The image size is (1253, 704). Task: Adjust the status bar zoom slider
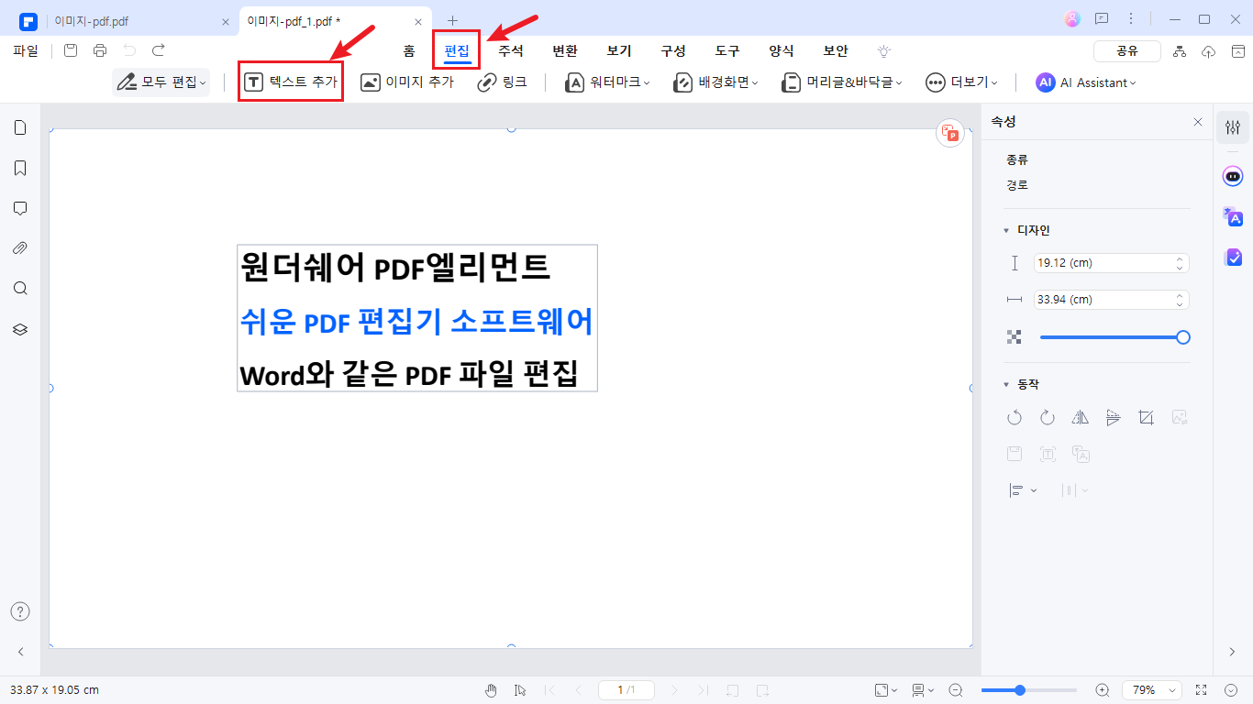1028,690
